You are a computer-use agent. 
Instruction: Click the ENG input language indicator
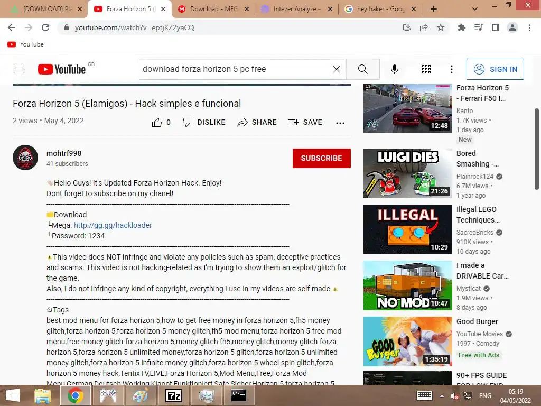point(485,396)
